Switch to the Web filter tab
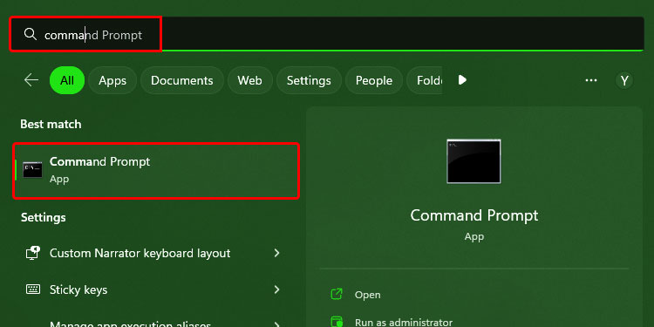The height and width of the screenshot is (327, 654). click(250, 80)
